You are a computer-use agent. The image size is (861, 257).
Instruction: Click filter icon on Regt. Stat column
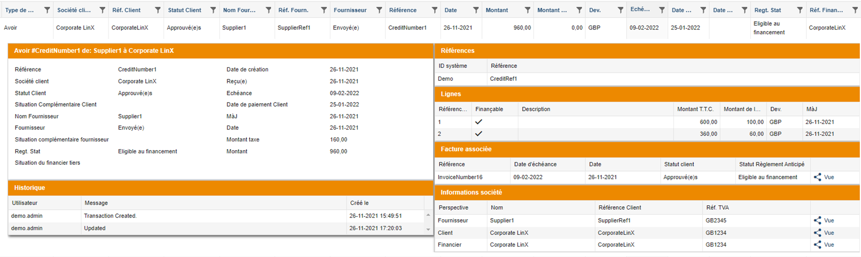[x=800, y=10]
